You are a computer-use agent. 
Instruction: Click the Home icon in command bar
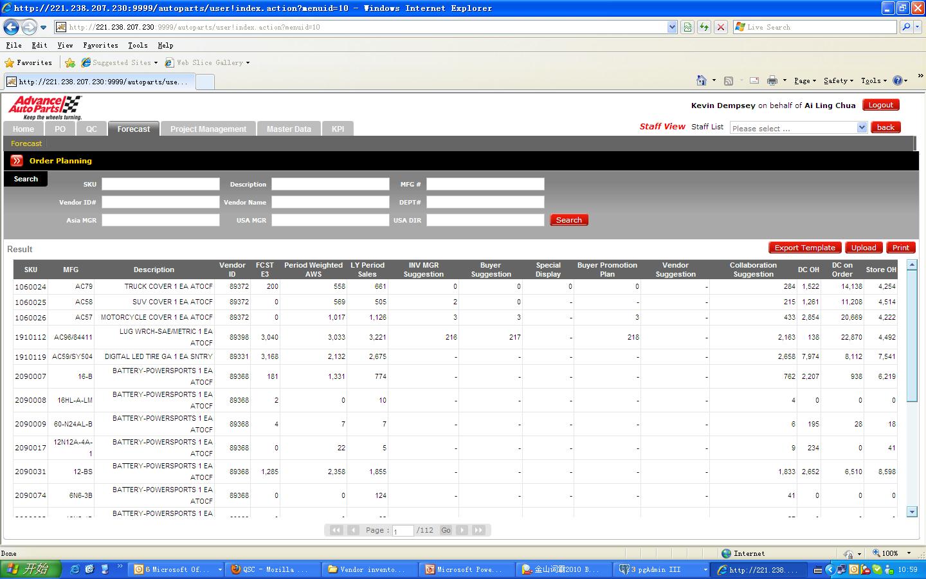coord(702,80)
